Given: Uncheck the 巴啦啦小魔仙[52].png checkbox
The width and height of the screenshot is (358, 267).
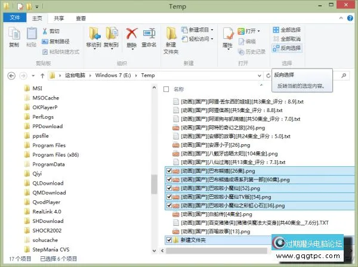Looking at the screenshot, I should click(x=169, y=188).
